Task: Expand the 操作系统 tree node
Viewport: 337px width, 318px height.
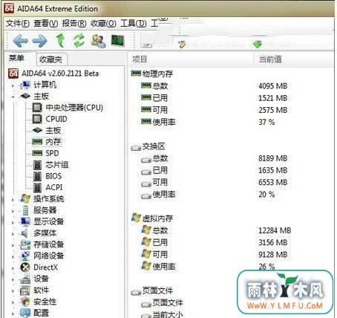Action: tap(13, 199)
